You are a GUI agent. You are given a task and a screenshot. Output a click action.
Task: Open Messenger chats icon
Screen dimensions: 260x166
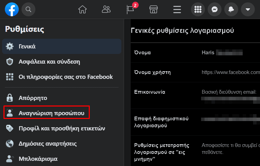215,9
